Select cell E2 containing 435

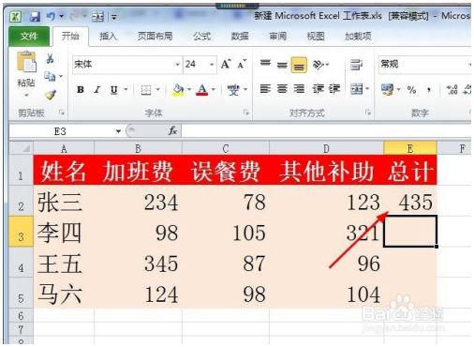point(410,201)
